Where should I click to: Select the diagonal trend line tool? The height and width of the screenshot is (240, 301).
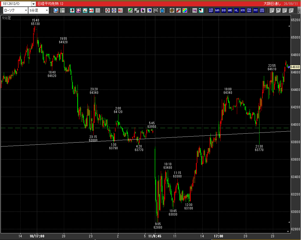pos(136,10)
